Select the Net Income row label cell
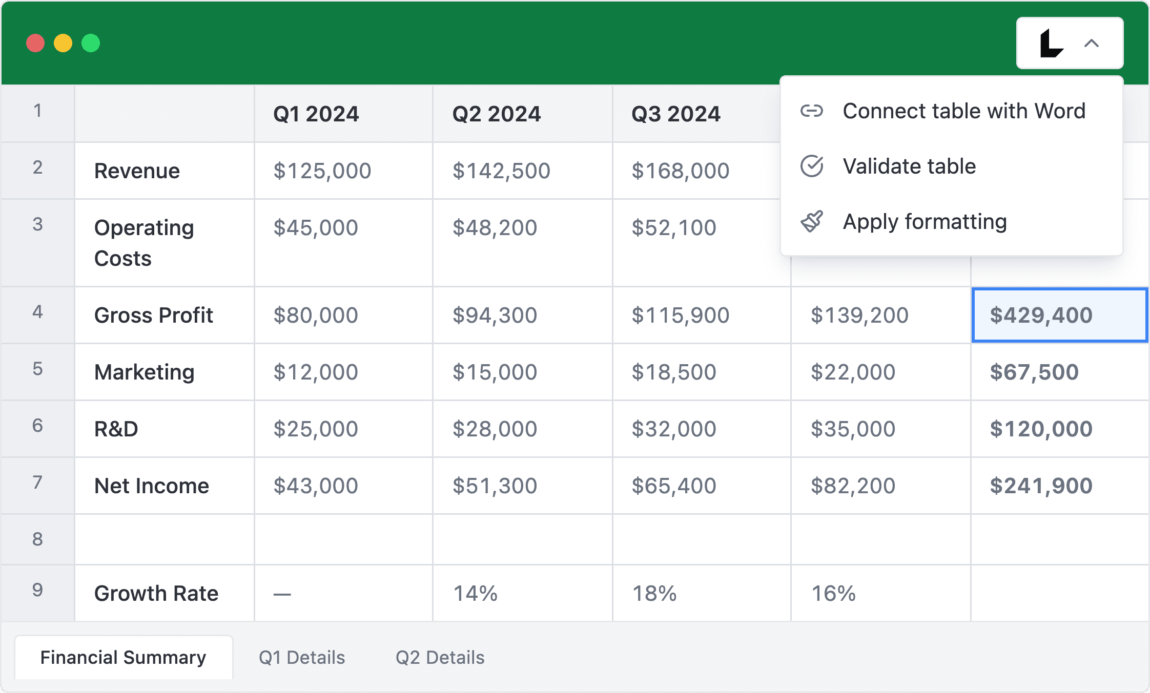The width and height of the screenshot is (1150, 693). tap(164, 486)
